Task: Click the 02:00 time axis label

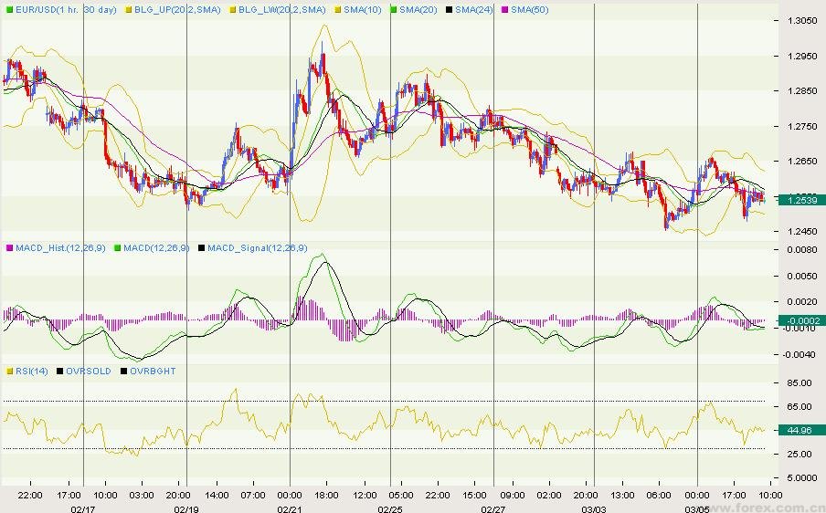Action: 549,495
